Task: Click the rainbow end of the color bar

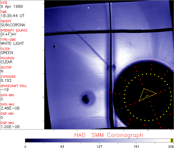Action: tap(172, 140)
